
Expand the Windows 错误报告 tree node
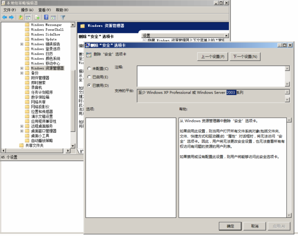coord(22,44)
